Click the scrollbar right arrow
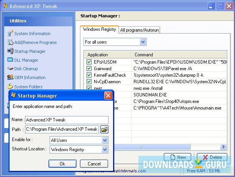Screen dimensions: 235x177 (223, 147)
